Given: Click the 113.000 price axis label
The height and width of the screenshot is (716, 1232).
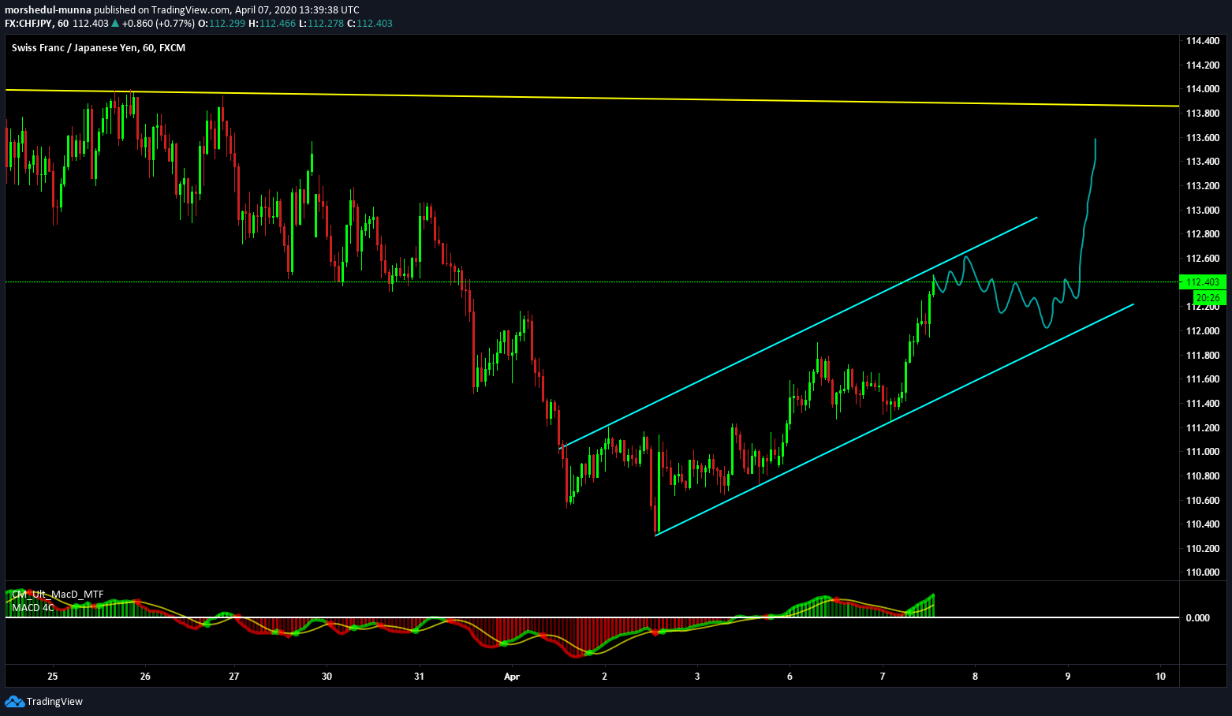Looking at the screenshot, I should [1202, 211].
